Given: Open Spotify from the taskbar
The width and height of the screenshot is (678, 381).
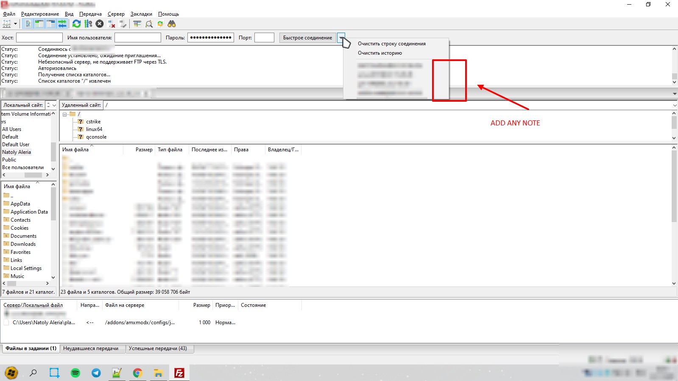Looking at the screenshot, I should click(x=75, y=373).
